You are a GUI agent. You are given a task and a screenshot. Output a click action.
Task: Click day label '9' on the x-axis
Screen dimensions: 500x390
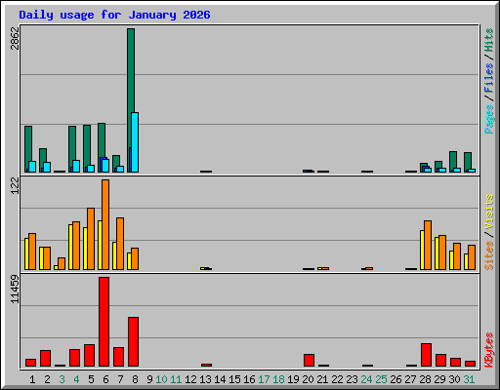pos(149,379)
